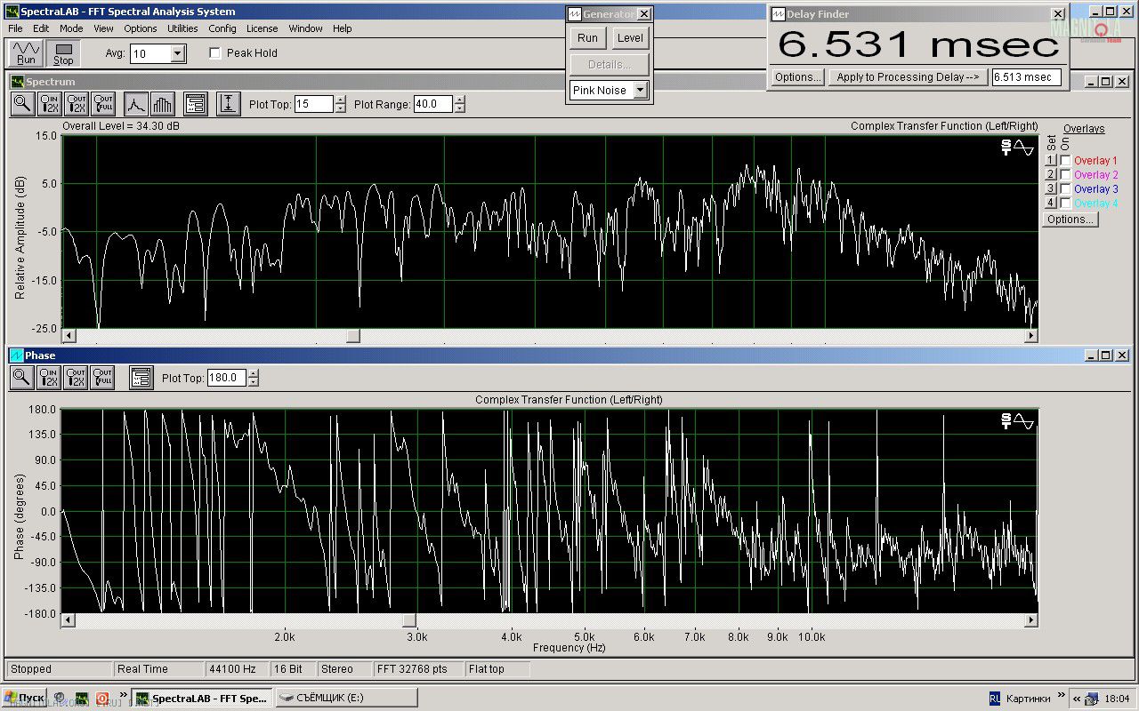Click Level in the Generator window
The height and width of the screenshot is (711, 1139).
[630, 38]
